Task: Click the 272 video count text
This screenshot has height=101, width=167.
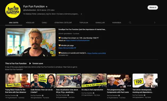Action: pyautogui.click(x=51, y=10)
